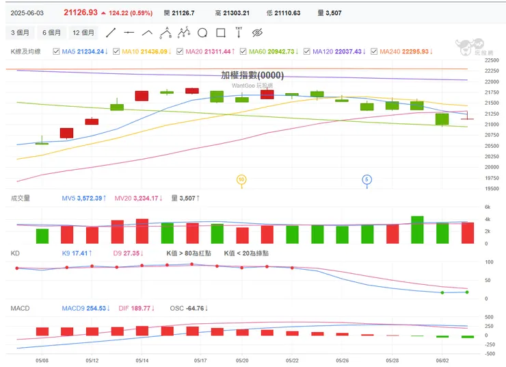Click the 05/20 date axis label
Screen dimensions: 506x367
pos(242,361)
